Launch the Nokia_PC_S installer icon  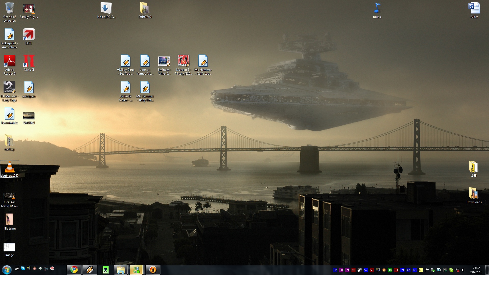106,10
